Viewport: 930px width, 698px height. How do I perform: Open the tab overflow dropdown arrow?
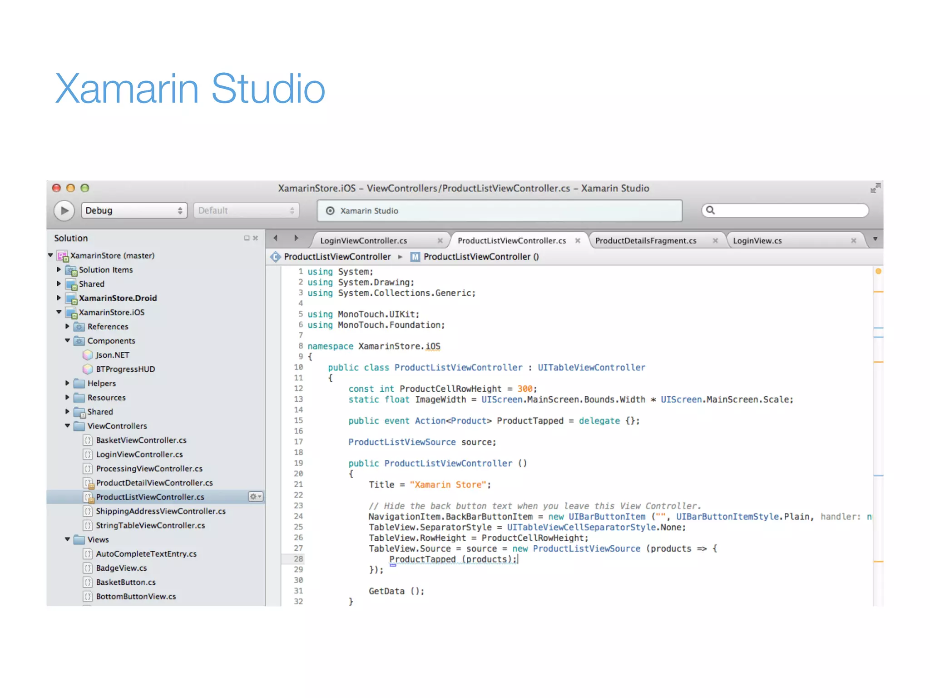pyautogui.click(x=875, y=239)
